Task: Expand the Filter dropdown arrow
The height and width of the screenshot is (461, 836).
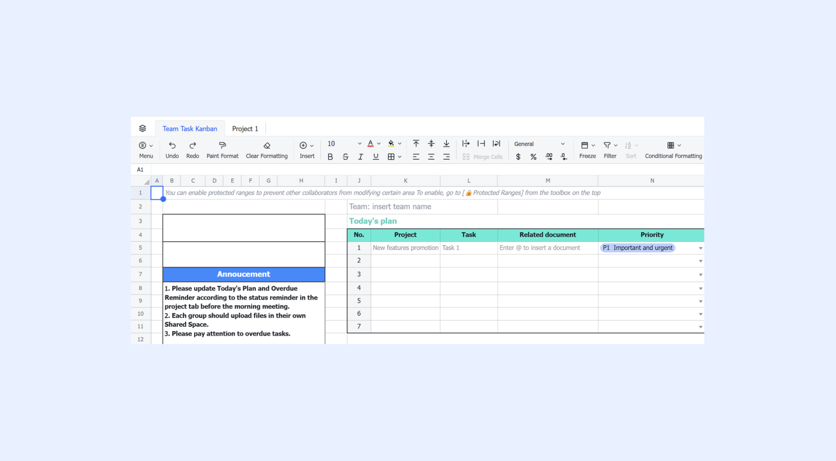Action: [616, 146]
